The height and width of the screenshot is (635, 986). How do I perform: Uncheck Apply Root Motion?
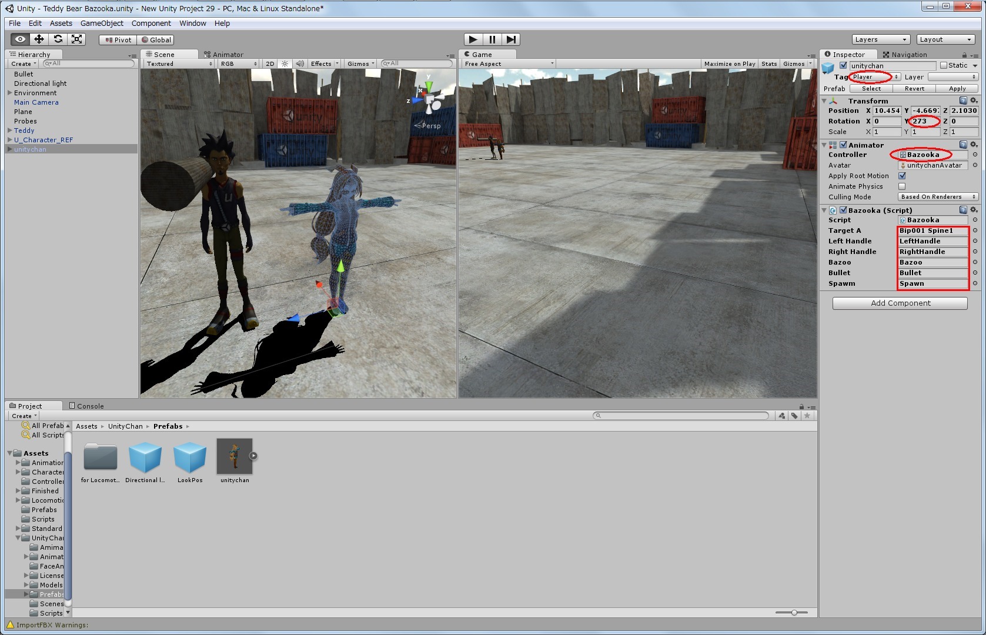pyautogui.click(x=902, y=176)
